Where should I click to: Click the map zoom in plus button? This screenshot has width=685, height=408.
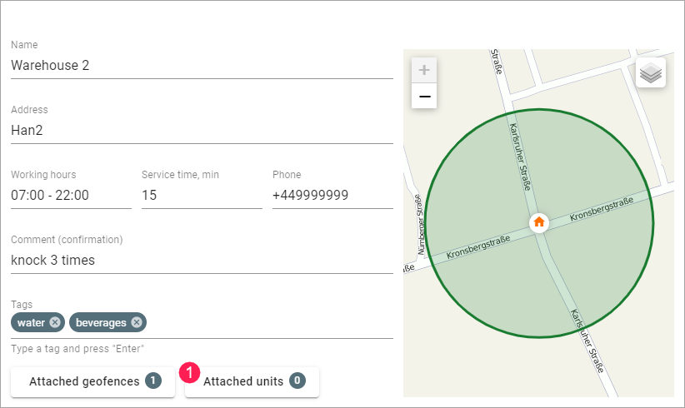click(x=424, y=70)
